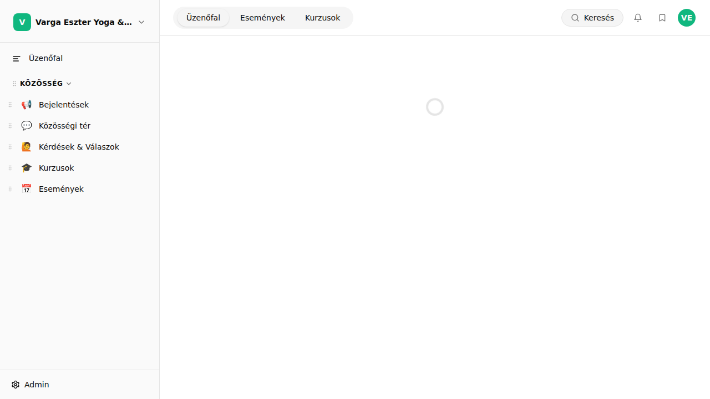Click the speech bubble icon for Közösségi tér
Viewport: 710px width, 399px height.
(27, 126)
